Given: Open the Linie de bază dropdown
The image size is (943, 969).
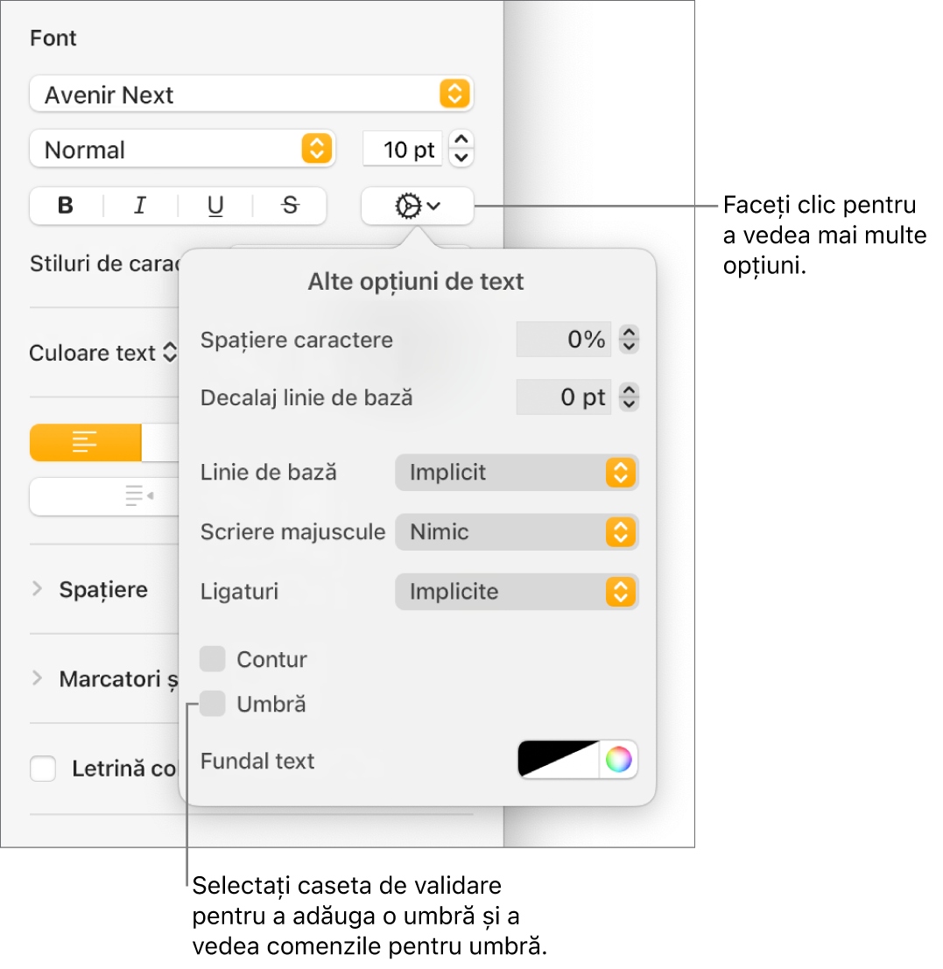Looking at the screenshot, I should point(517,473).
